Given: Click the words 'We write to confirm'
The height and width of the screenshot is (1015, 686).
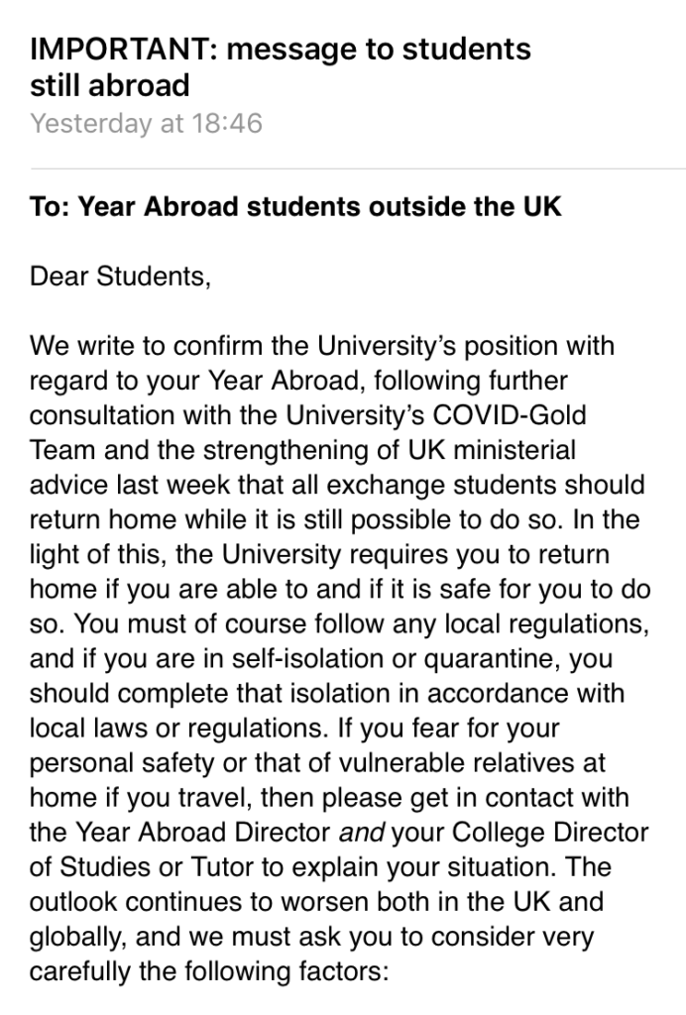Looking at the screenshot, I should (x=147, y=346).
